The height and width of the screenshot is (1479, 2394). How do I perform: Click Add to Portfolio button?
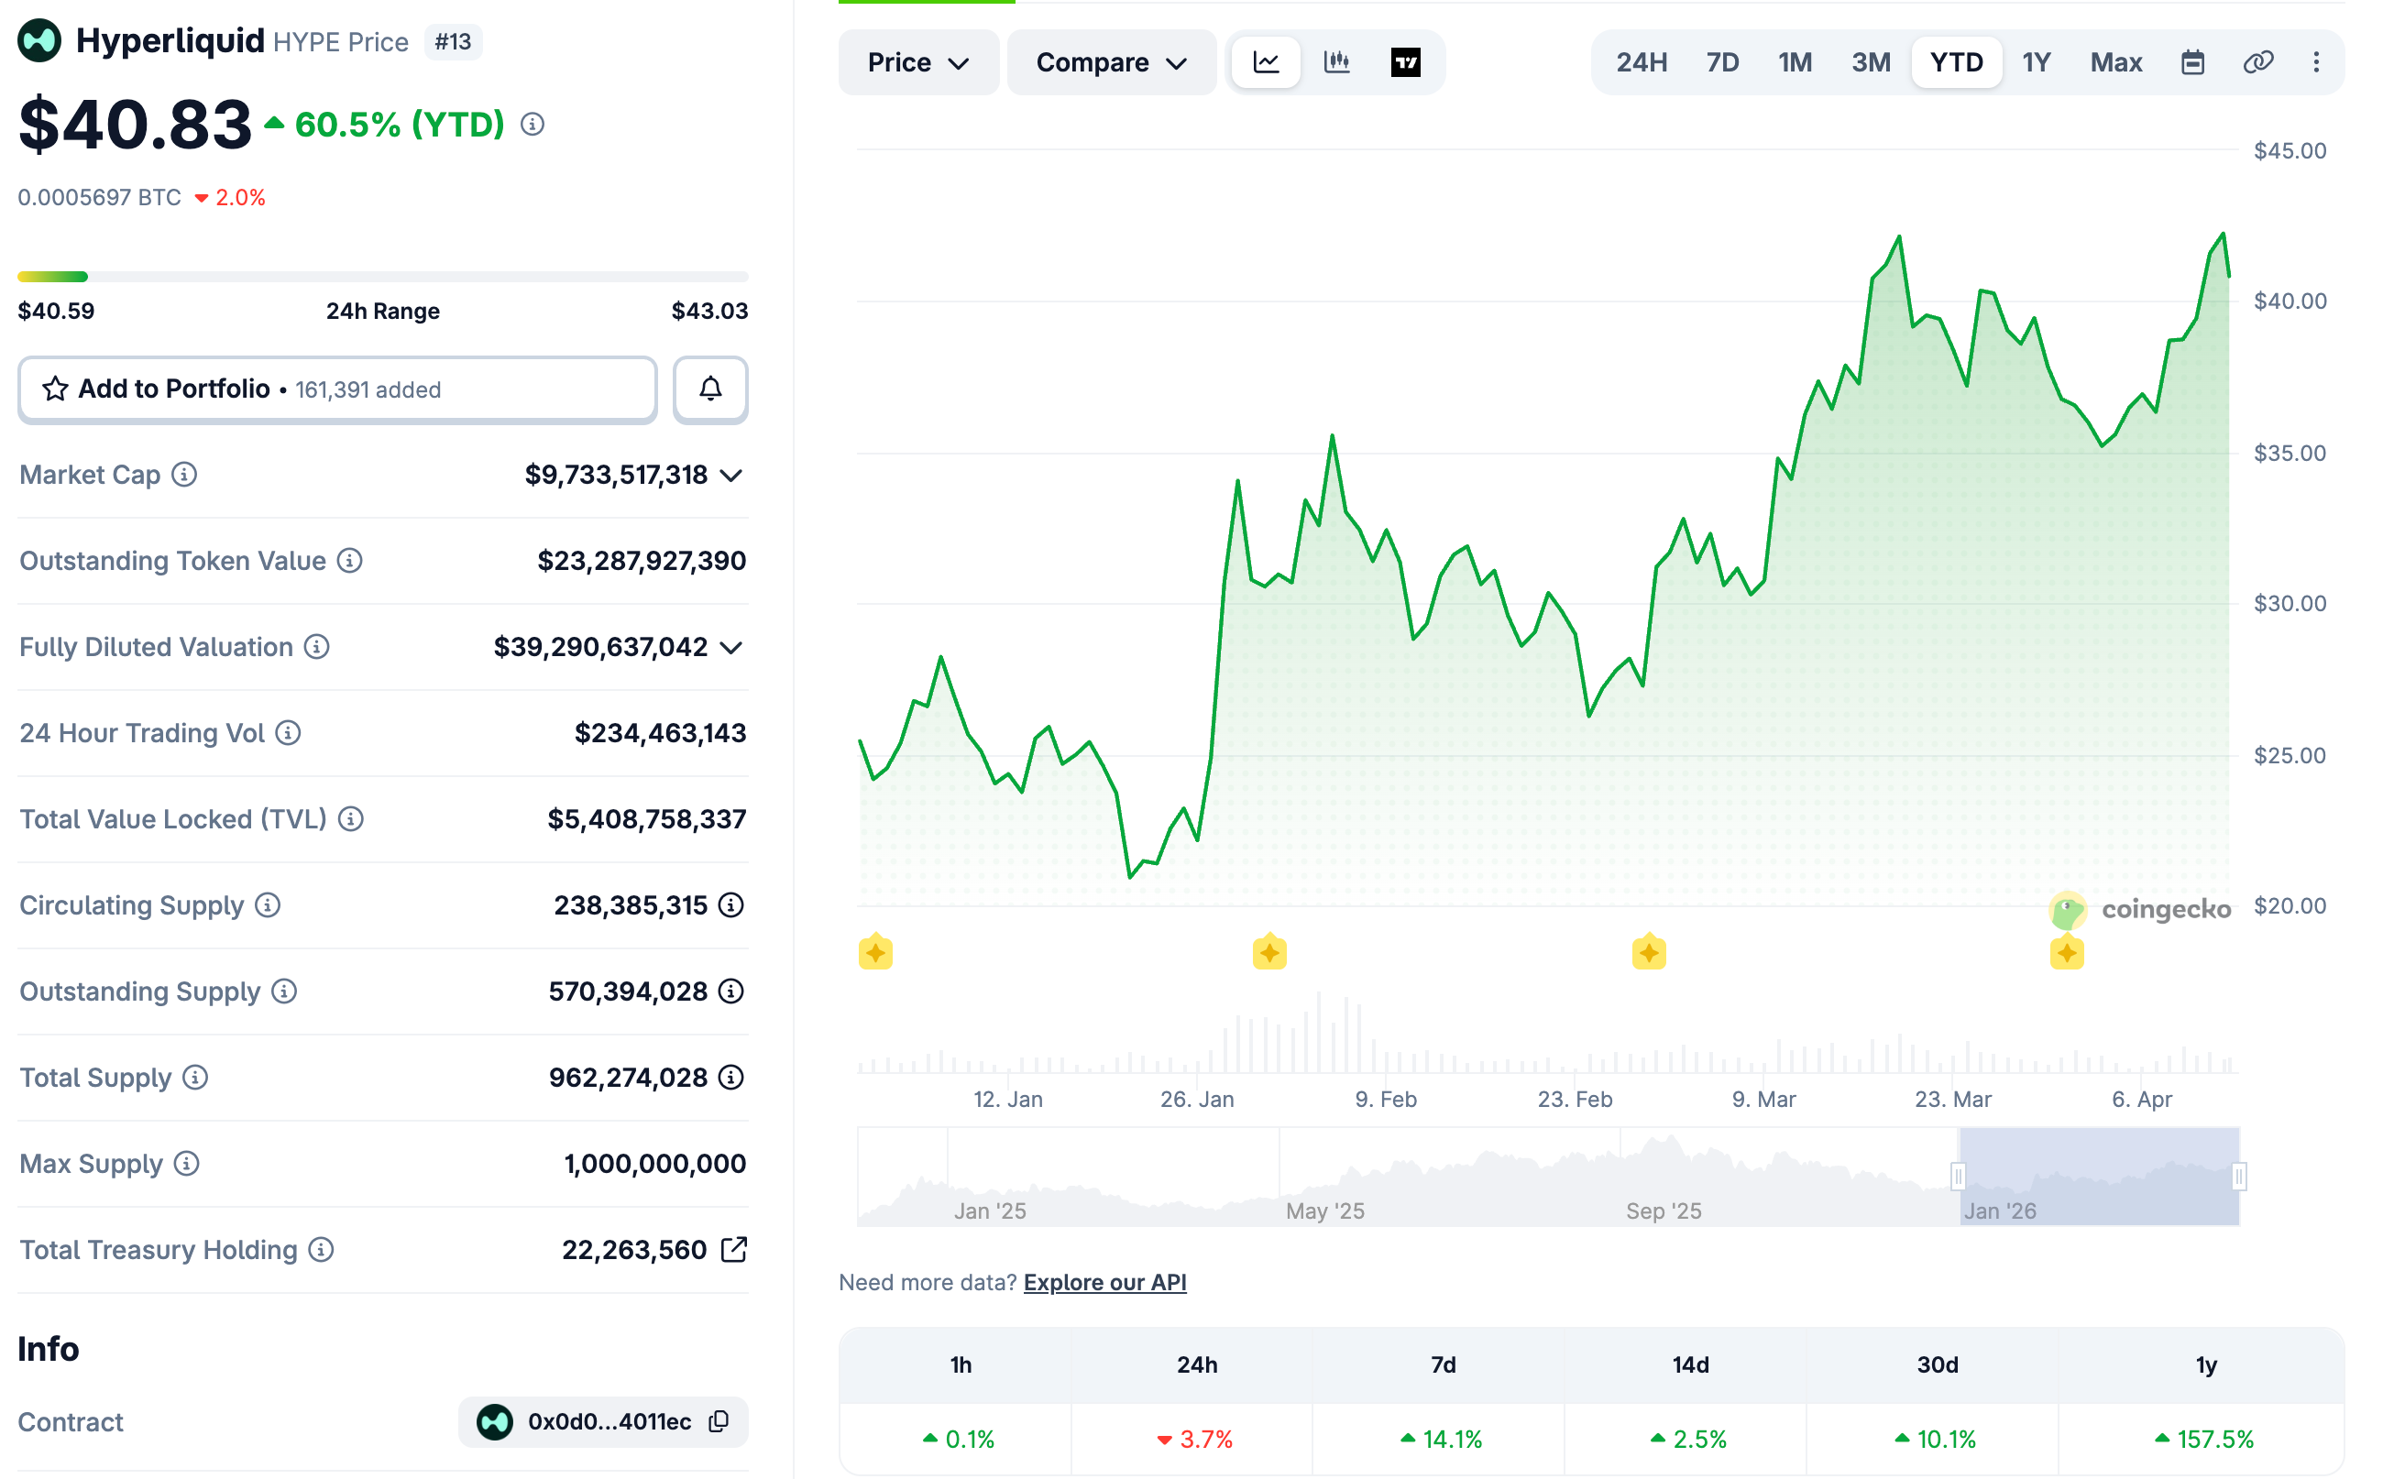[337, 389]
